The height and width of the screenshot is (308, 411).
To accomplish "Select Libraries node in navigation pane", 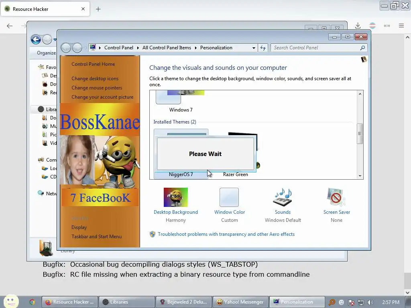I will click(47, 109).
